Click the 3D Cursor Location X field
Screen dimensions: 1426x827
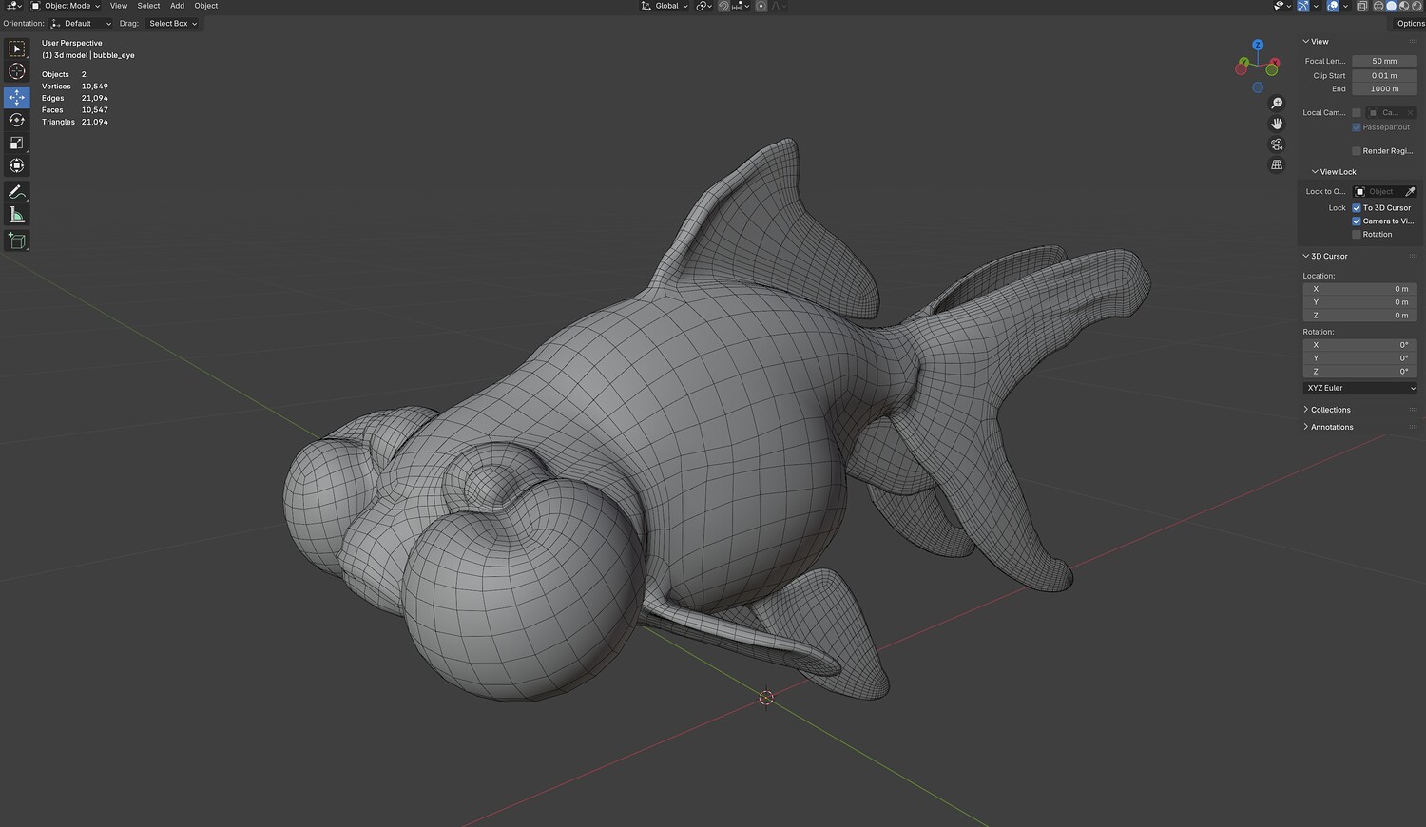click(1360, 289)
